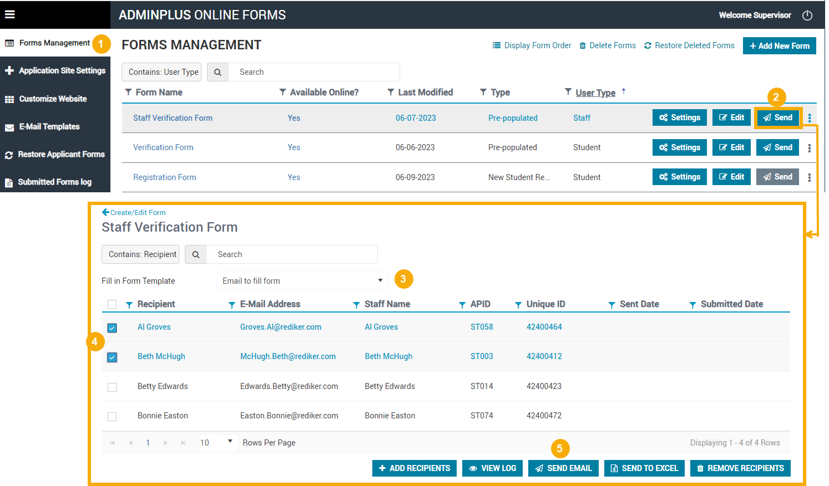Check the Bonnie Easton recipient checkbox
The height and width of the screenshot is (486, 829).
point(112,416)
